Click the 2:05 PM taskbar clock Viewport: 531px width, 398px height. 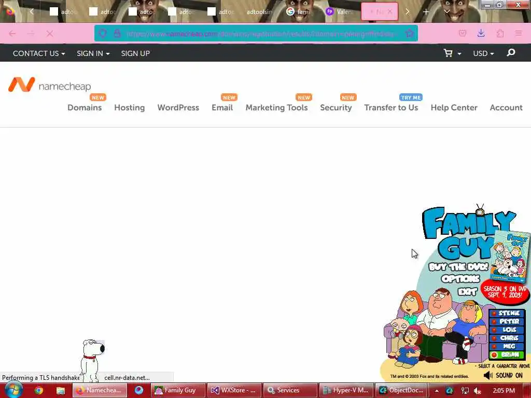pos(504,391)
